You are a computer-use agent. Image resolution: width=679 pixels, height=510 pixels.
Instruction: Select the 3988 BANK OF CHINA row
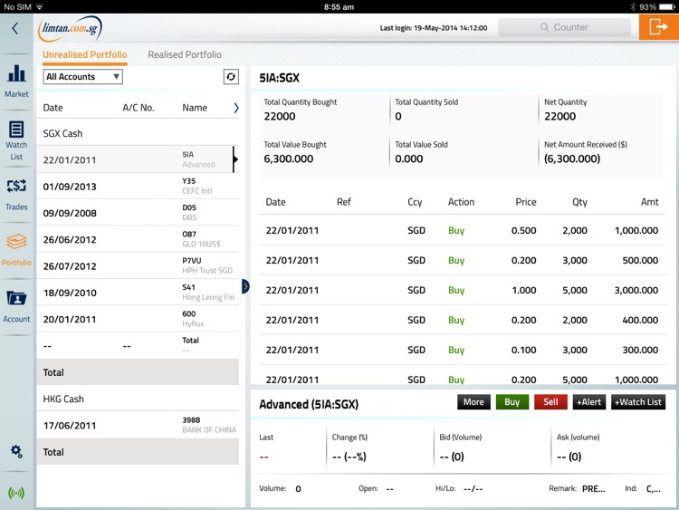pos(138,425)
